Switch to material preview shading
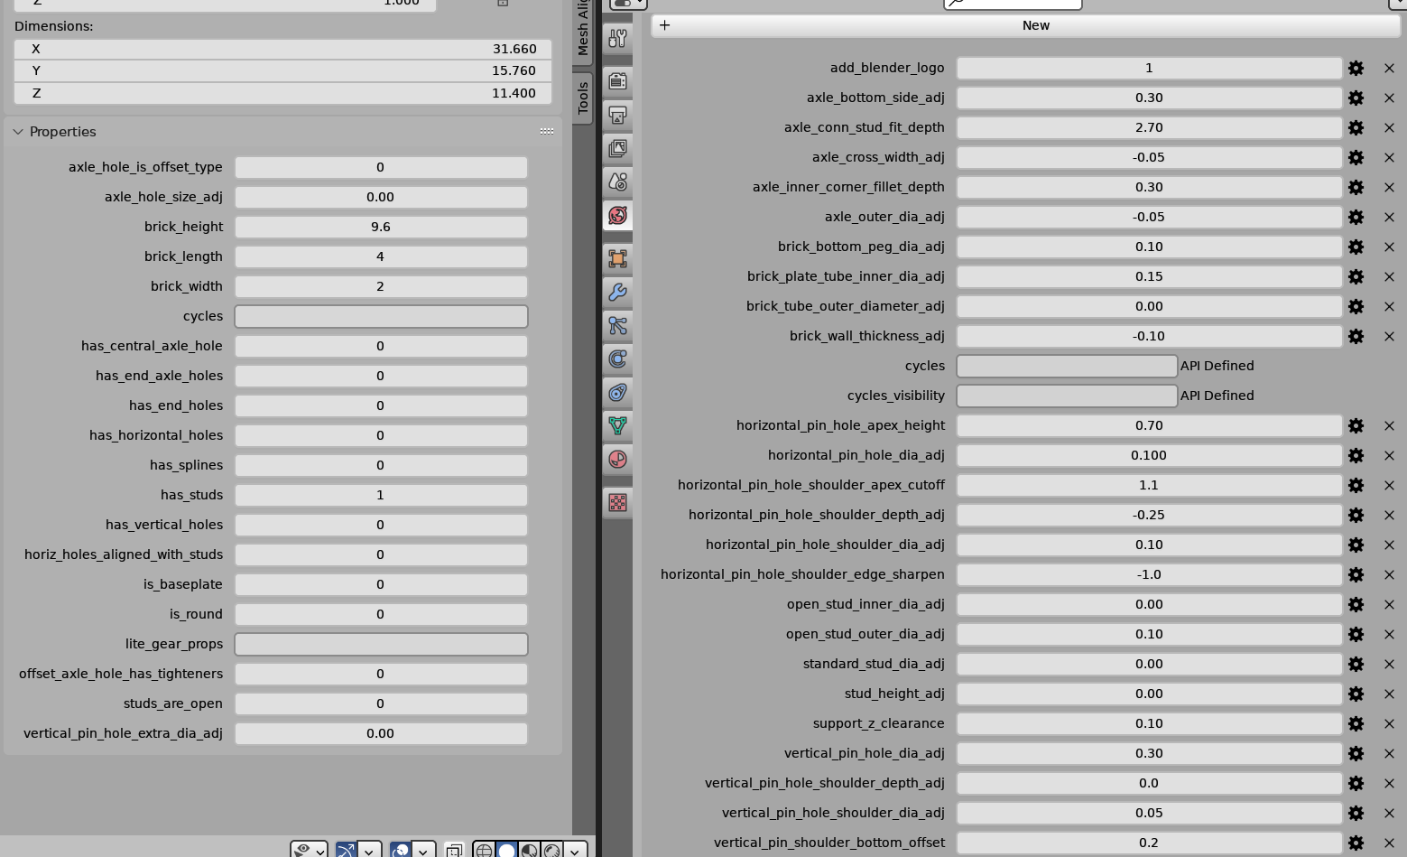 (x=529, y=850)
